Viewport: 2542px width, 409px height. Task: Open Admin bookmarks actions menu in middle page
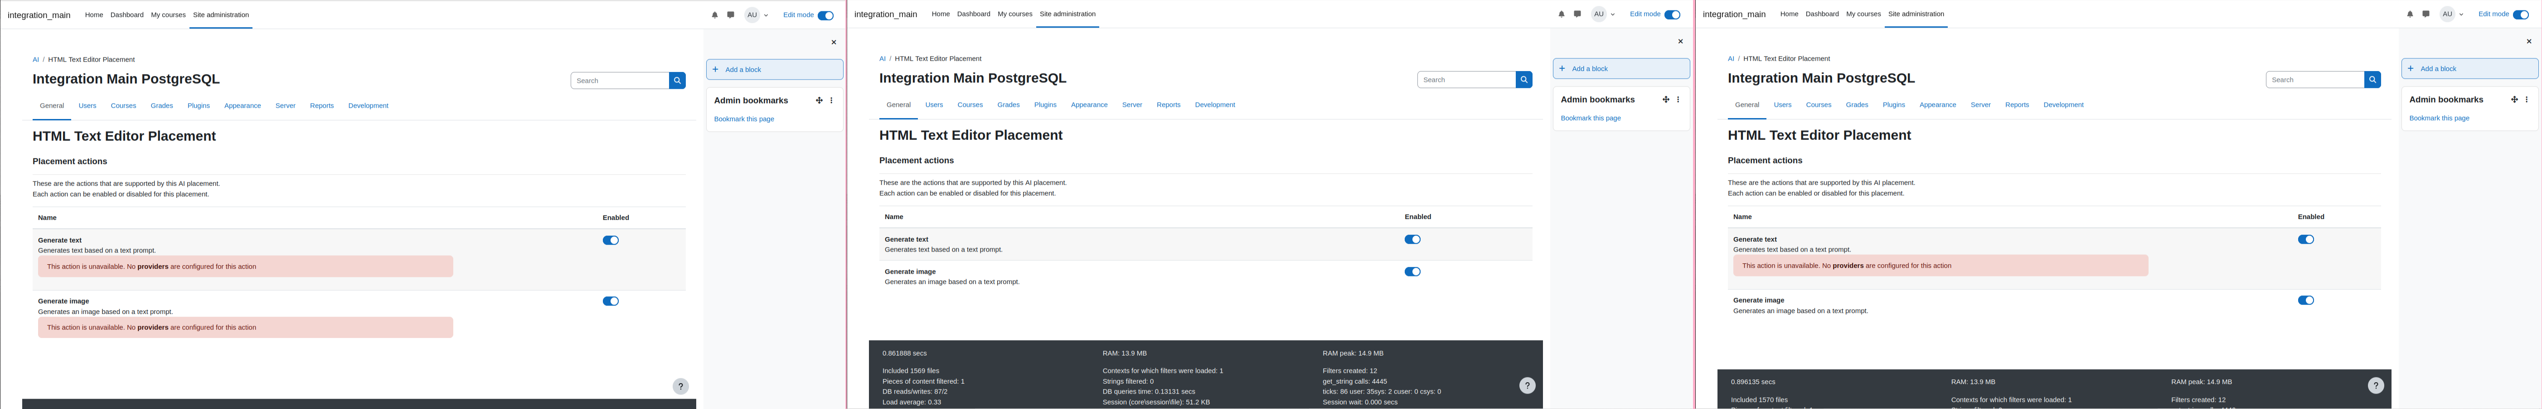1678,100
